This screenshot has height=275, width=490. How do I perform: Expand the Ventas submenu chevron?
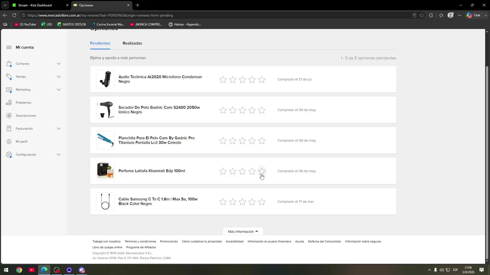click(59, 77)
